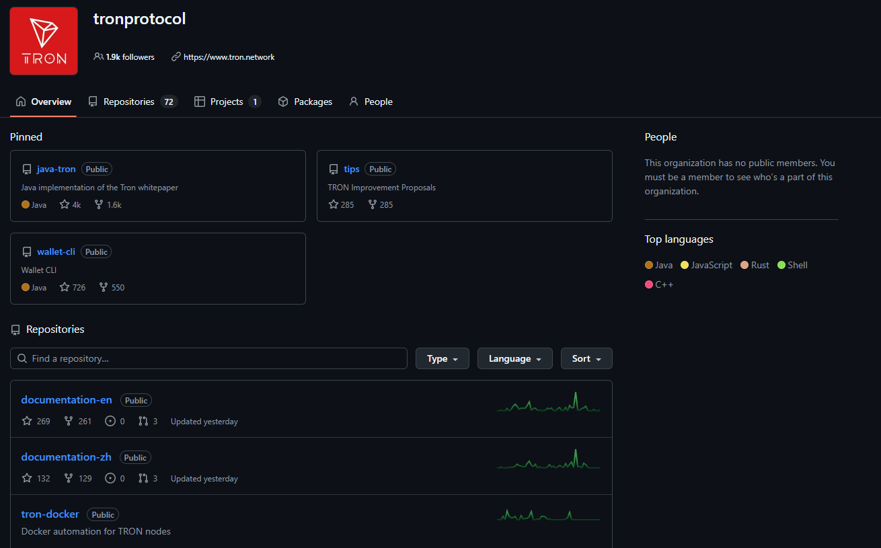Go to the People tab
The image size is (881, 548).
point(371,102)
